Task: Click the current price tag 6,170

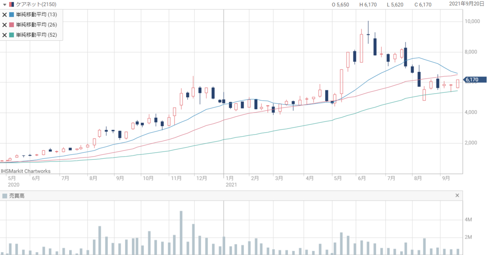Action: click(475, 80)
